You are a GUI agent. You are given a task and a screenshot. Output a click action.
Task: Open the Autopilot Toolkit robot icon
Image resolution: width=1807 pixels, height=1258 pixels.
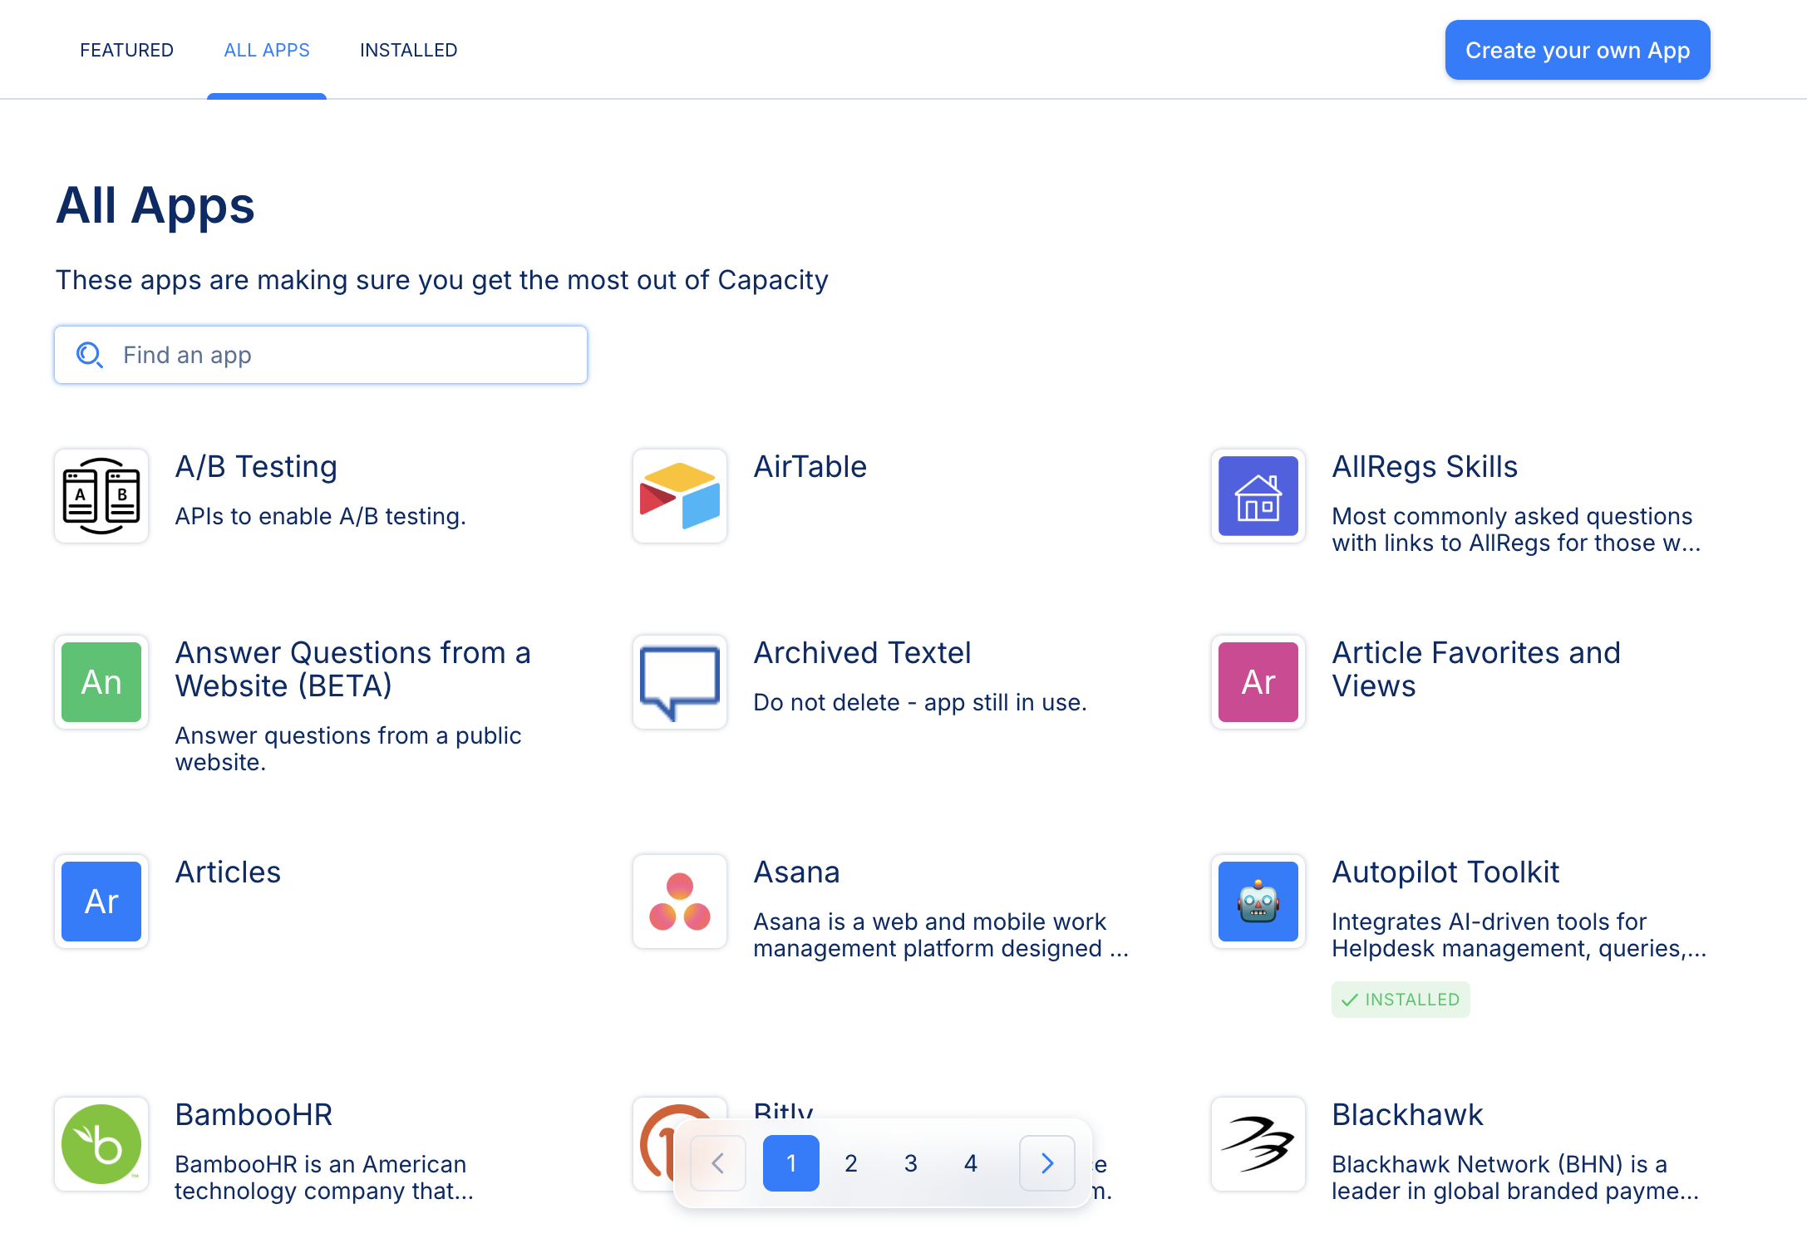point(1258,902)
